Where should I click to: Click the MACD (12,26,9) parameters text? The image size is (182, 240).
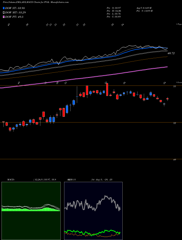(44, 180)
